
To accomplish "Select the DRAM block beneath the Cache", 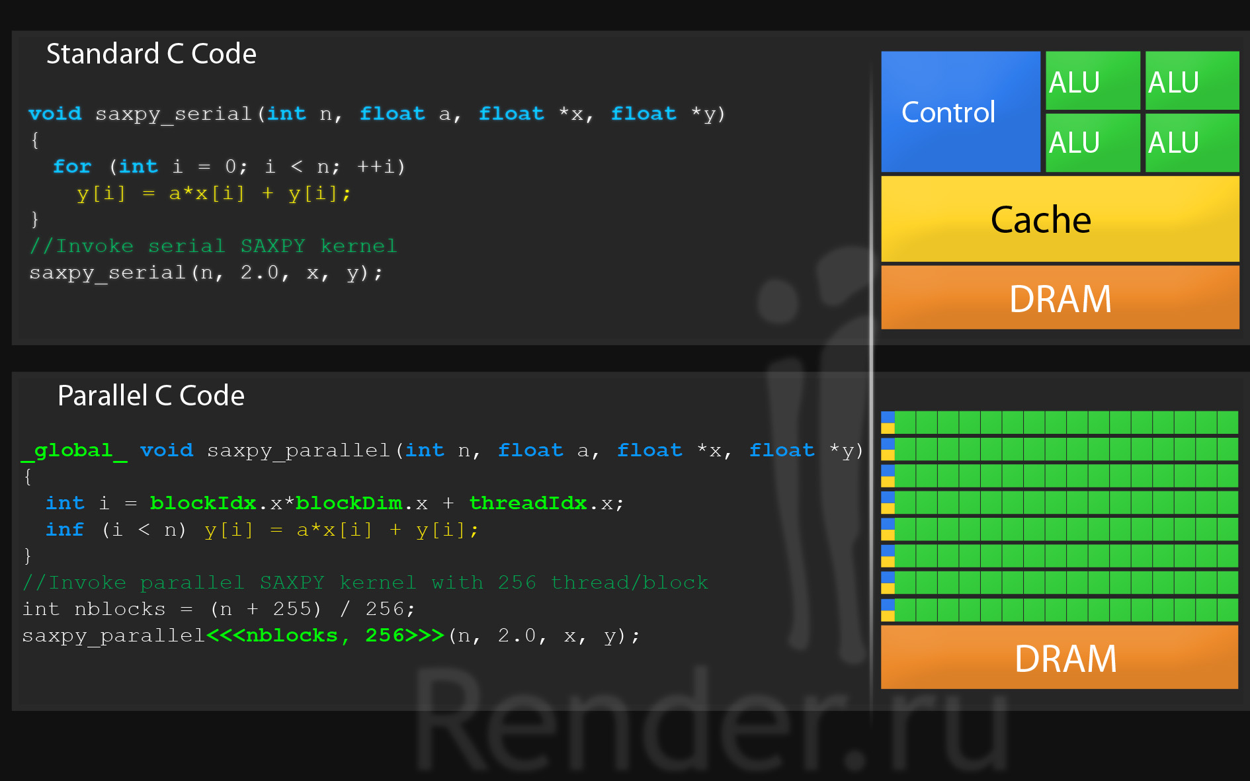I will point(1060,298).
